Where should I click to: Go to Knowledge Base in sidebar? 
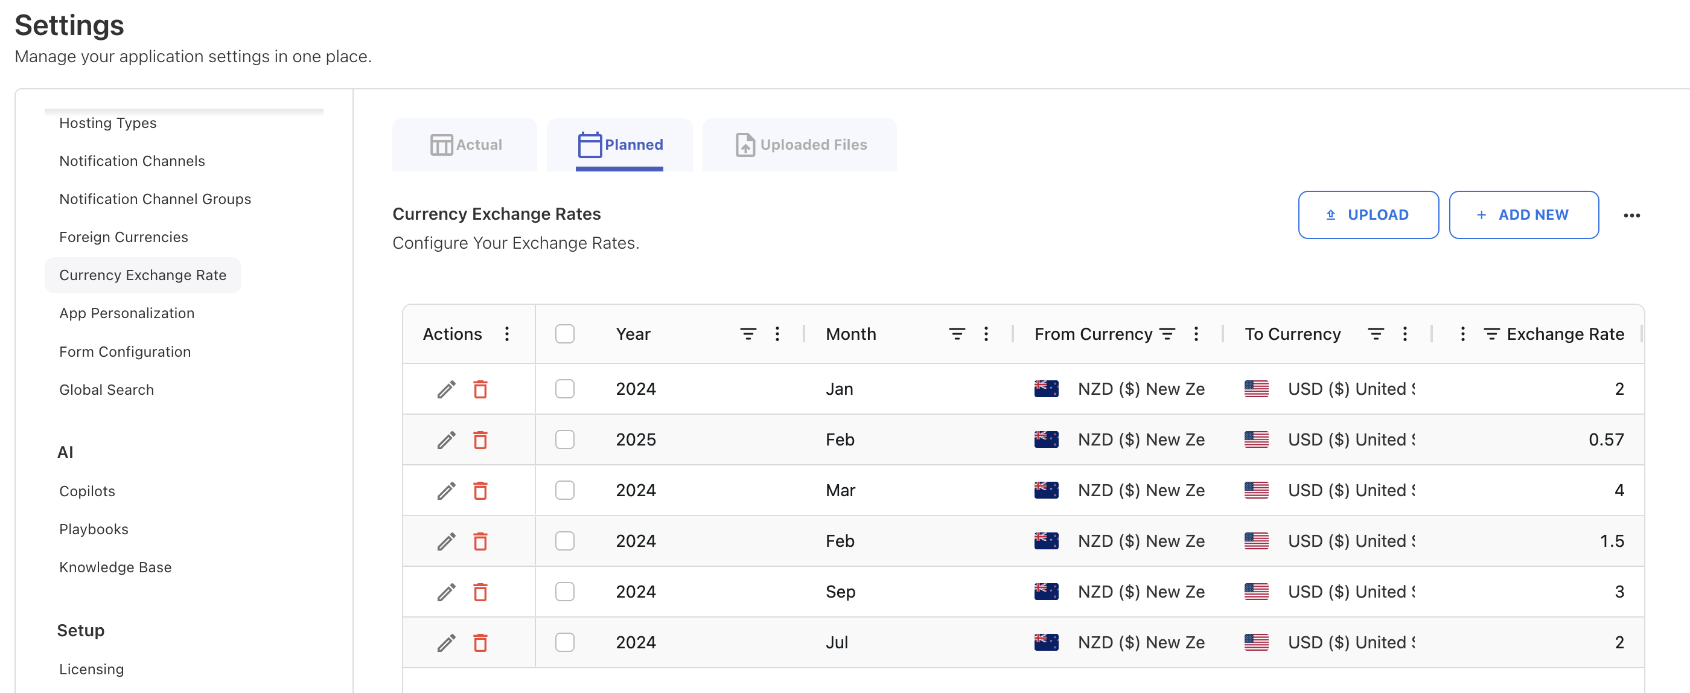click(x=115, y=567)
